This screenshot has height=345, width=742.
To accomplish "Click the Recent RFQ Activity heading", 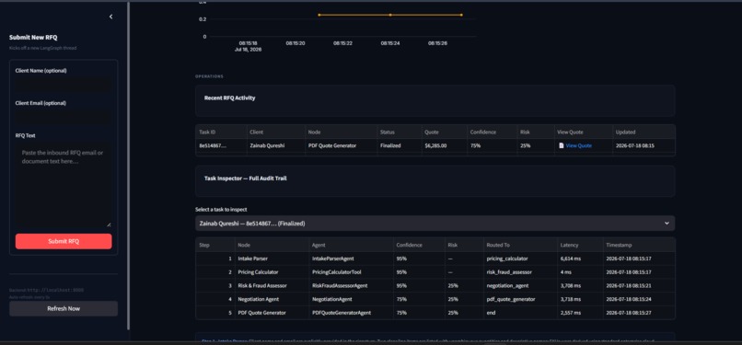I will (229, 98).
